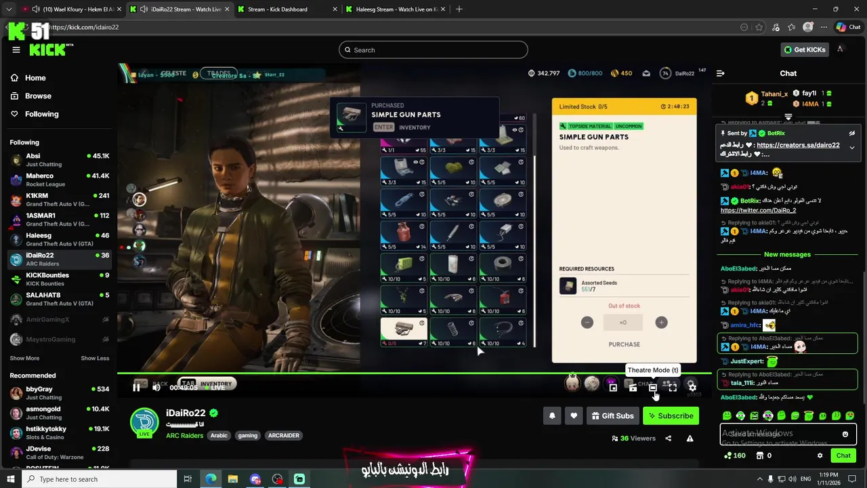
Task: Open picture-in-picture mini player icon
Action: [613, 387]
